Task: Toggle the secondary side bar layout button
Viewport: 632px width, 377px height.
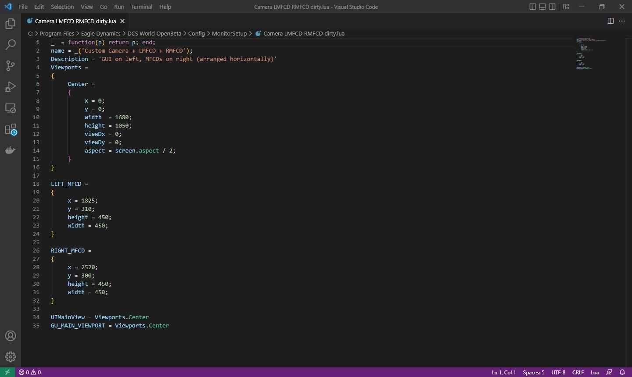Action: tap(553, 7)
